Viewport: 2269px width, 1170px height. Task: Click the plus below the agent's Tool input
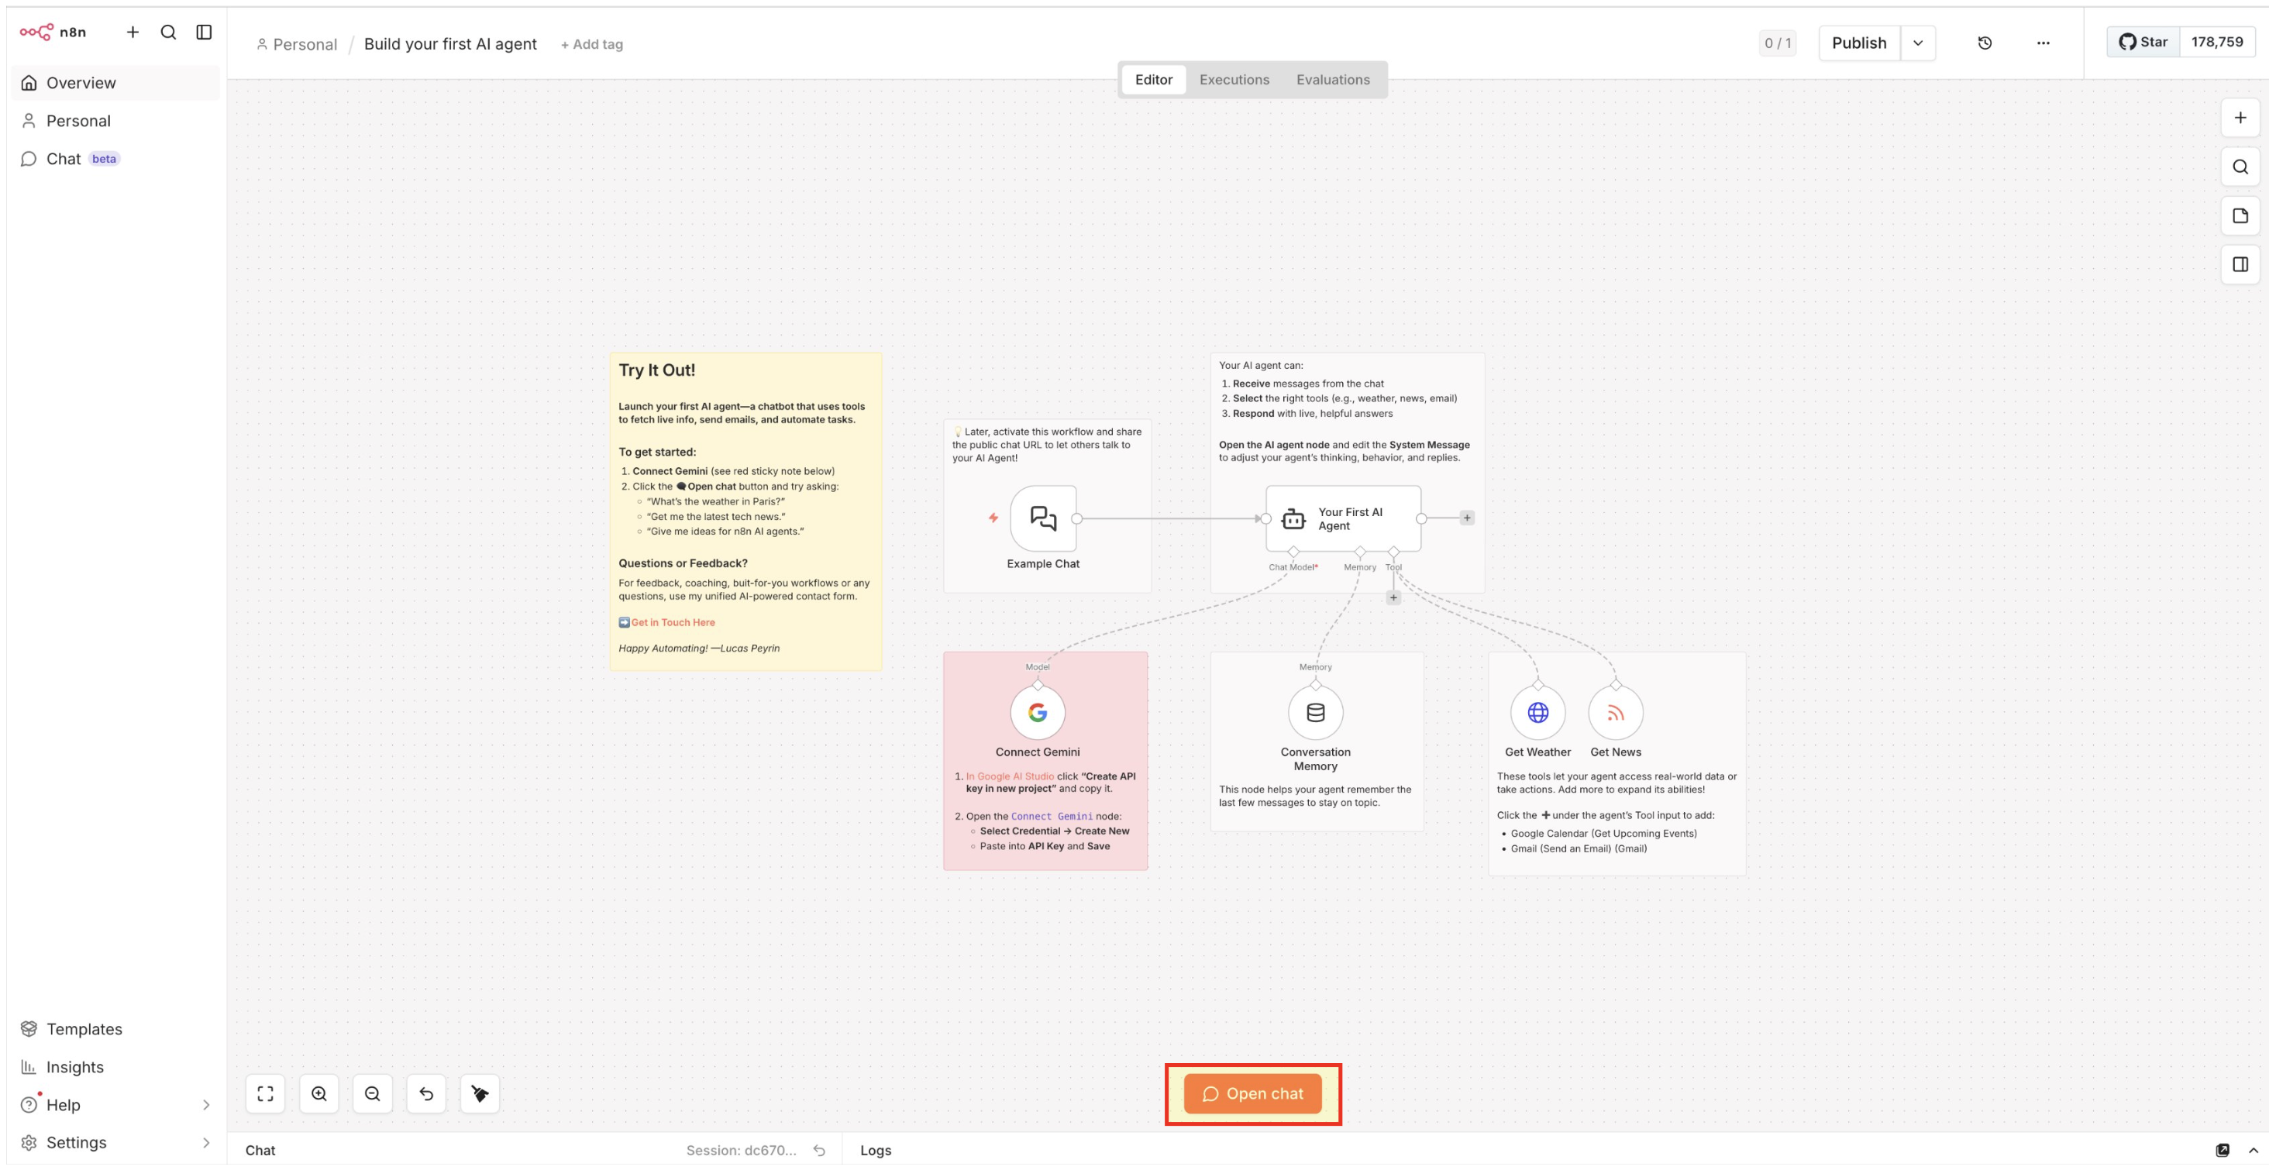[x=1393, y=598]
